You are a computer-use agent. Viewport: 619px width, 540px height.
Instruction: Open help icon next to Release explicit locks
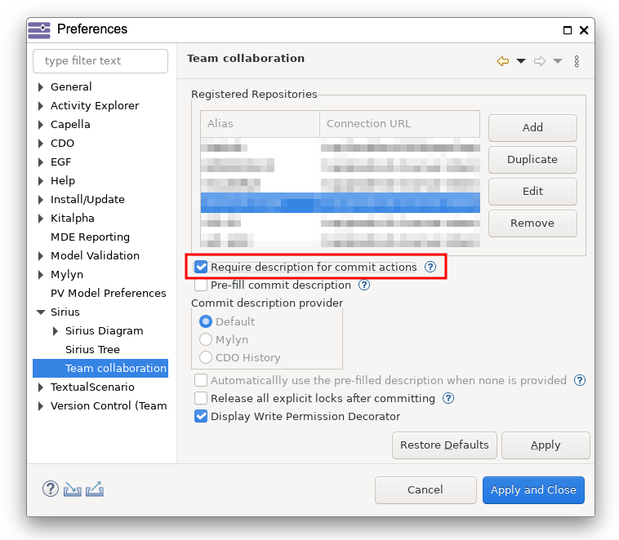pos(448,398)
